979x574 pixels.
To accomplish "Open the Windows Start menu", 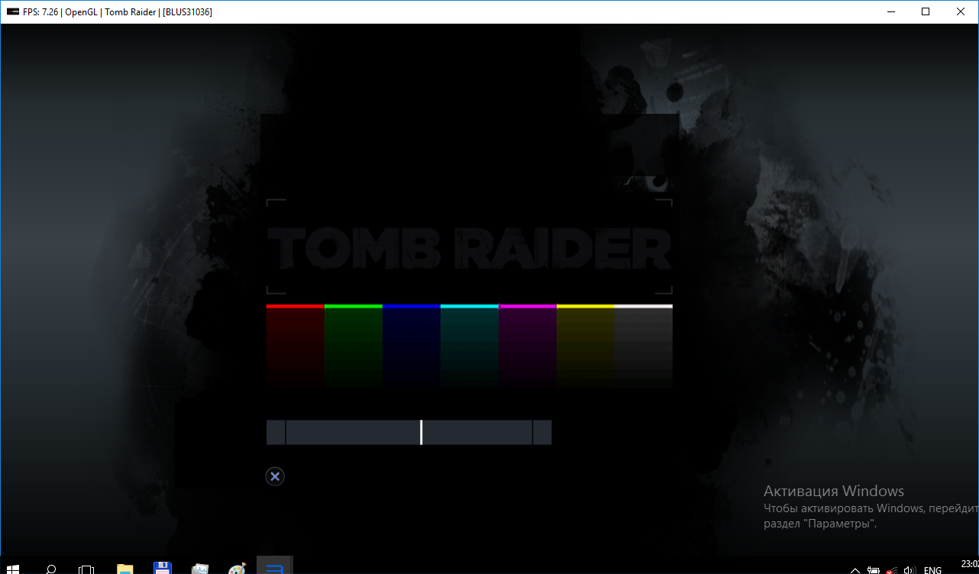I will pos(13,569).
